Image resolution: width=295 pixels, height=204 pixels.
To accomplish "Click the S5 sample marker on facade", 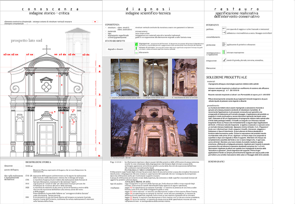I will 59,76.
